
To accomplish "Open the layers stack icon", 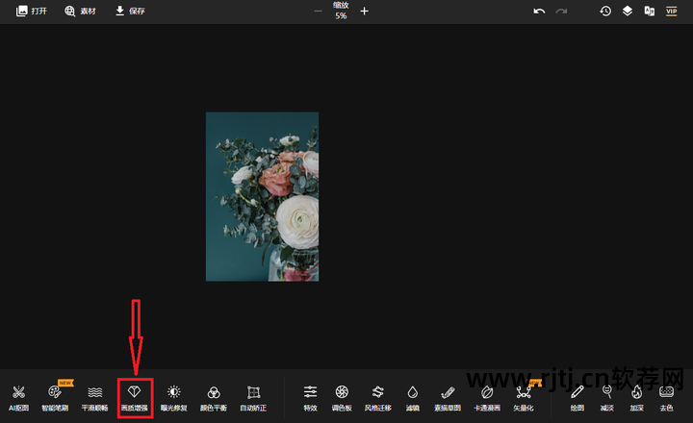I will point(628,11).
